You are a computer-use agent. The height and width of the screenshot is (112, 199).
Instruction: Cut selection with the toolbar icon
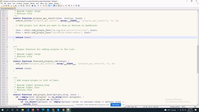[x=19, y=6]
